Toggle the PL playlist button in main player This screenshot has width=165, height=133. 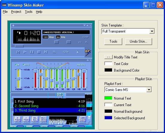point(86,42)
